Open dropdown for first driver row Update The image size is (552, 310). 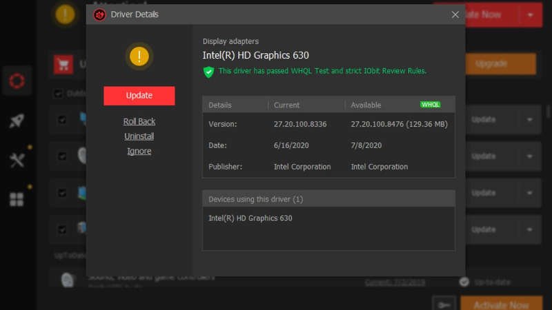(529, 119)
